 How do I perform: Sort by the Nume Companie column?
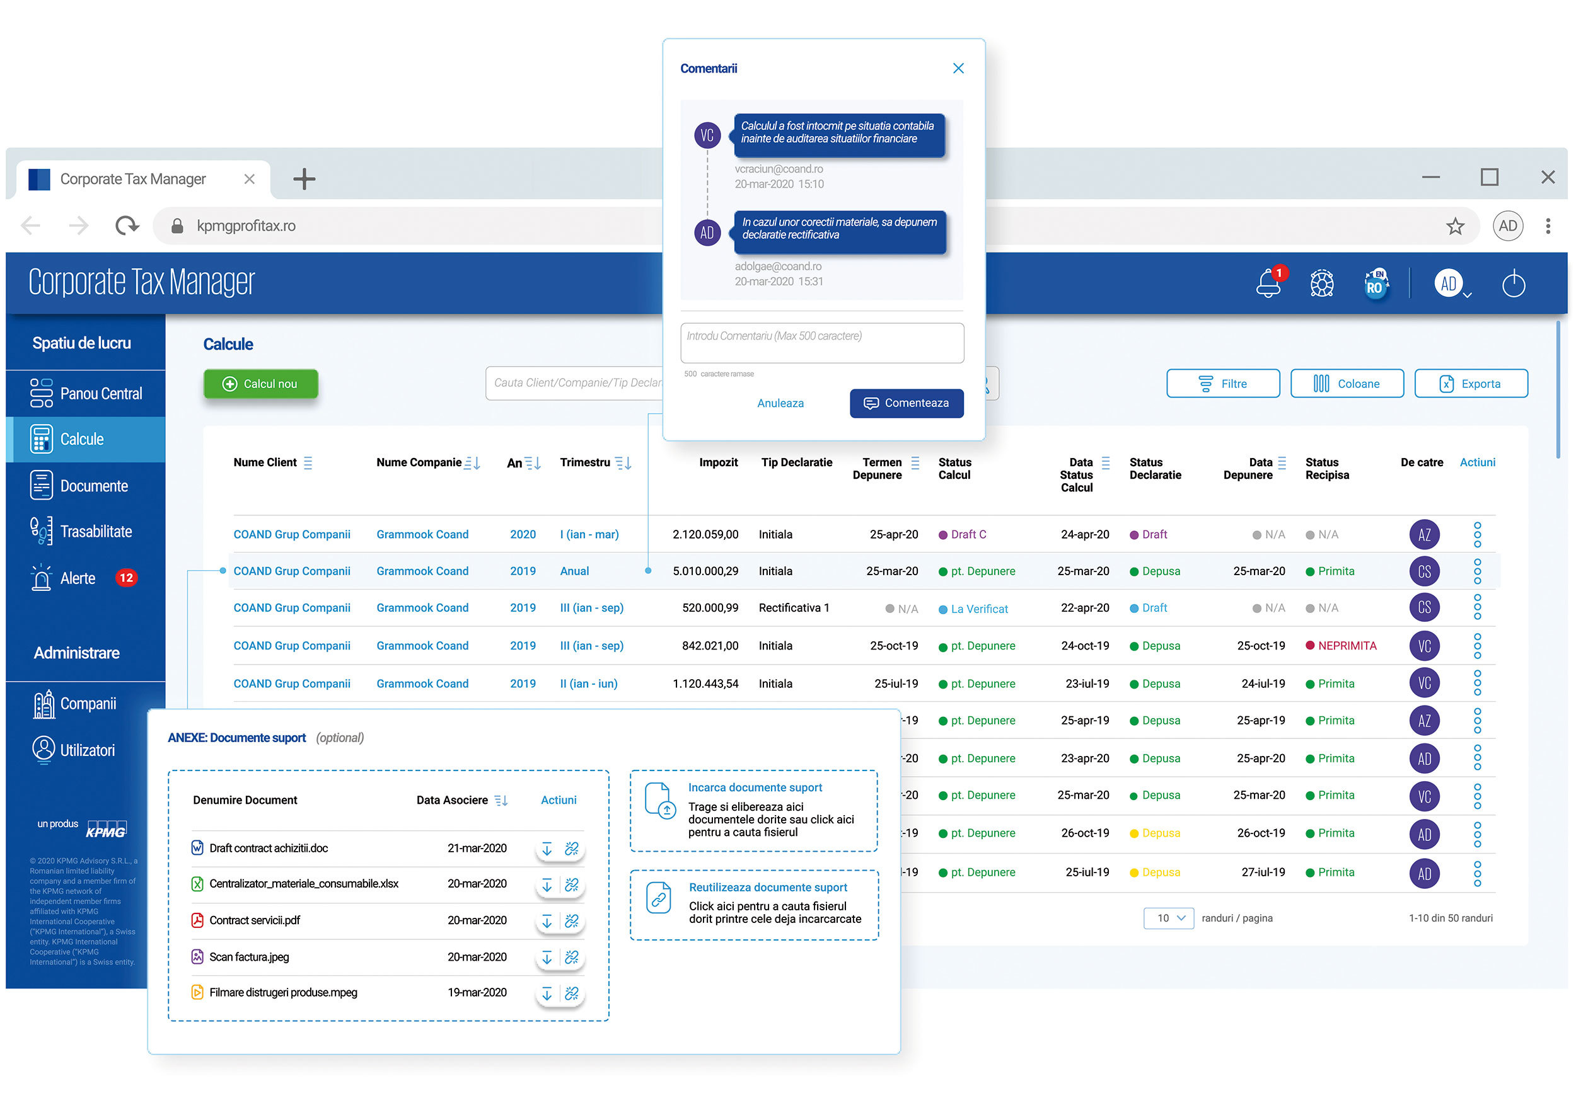point(472,464)
